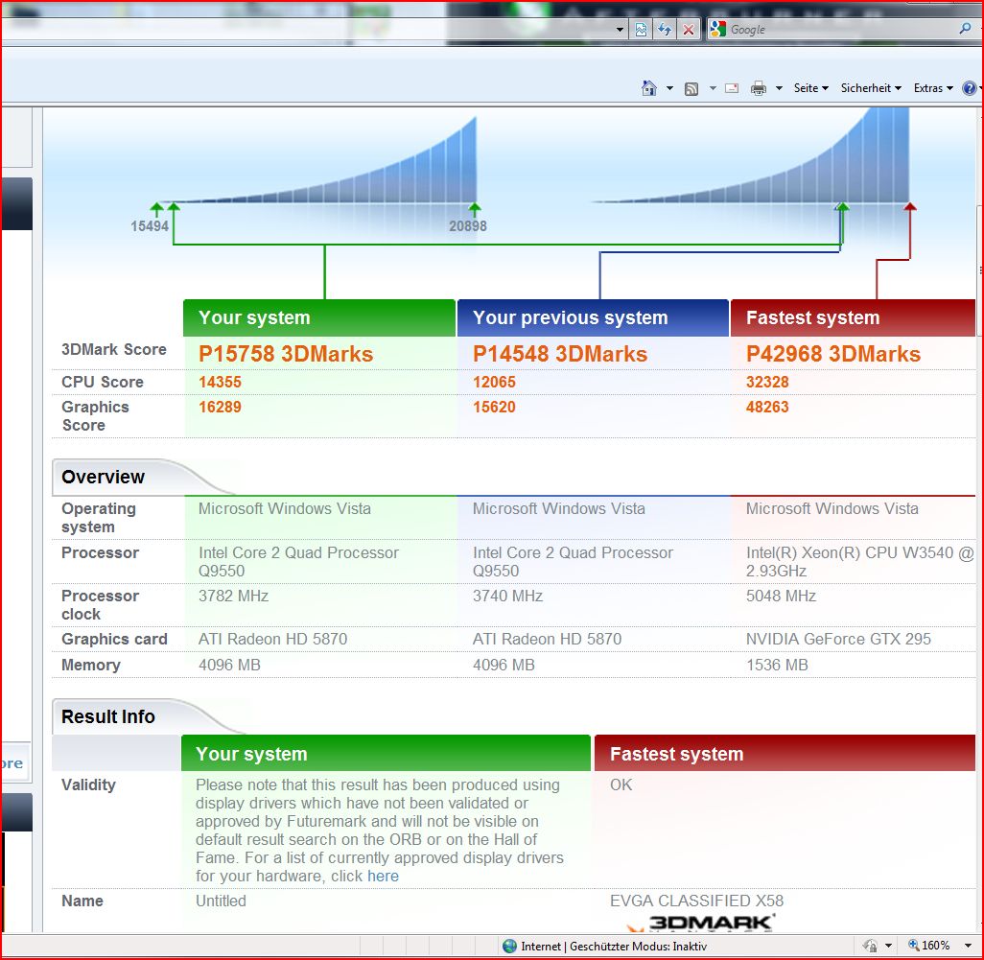Click the privacy lock icon in status bar
Image resolution: width=984 pixels, height=960 pixels.
[871, 946]
